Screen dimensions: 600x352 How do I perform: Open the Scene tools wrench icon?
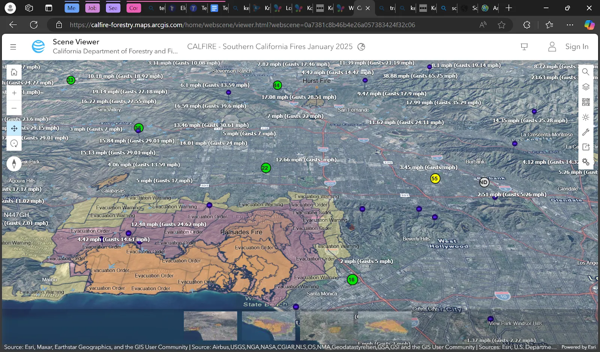[x=586, y=132]
